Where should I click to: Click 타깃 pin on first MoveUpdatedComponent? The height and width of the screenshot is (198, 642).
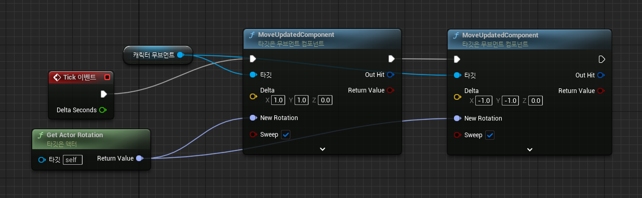point(253,75)
